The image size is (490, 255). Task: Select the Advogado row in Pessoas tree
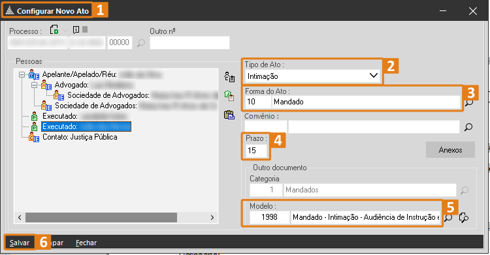pos(94,85)
